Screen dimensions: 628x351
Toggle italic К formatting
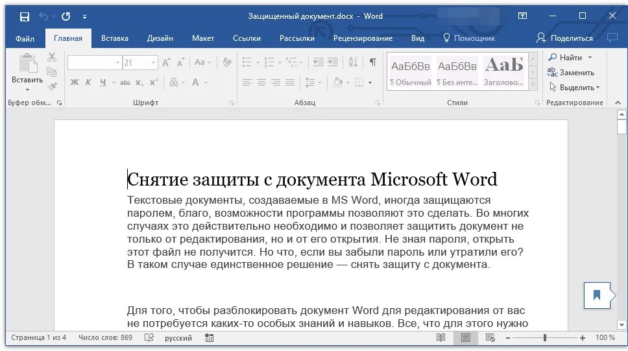tap(88, 82)
